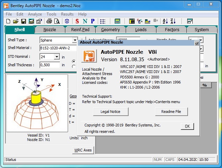Open the yellow results table toolbar icon

[132, 21]
